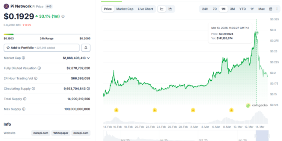Set chart range to 24H

tap(205, 9)
